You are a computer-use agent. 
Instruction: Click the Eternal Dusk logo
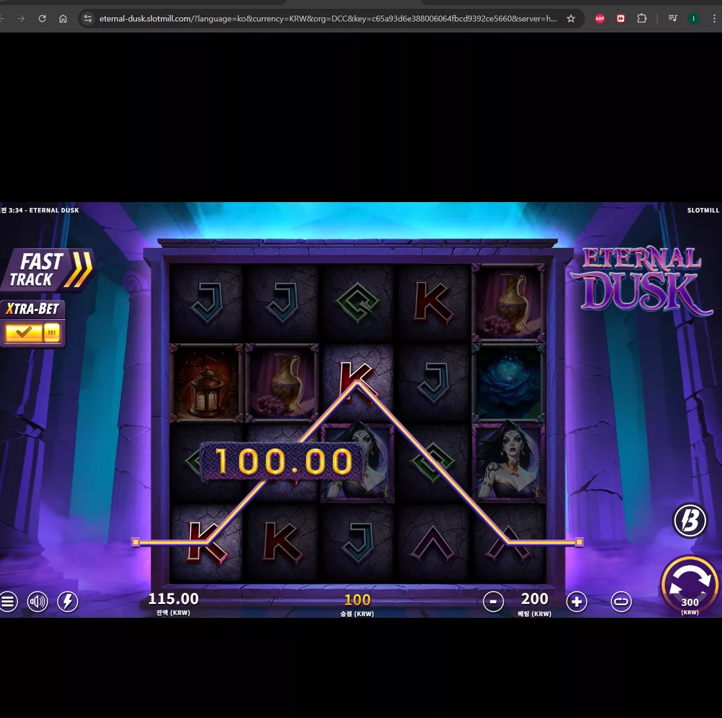pos(642,282)
